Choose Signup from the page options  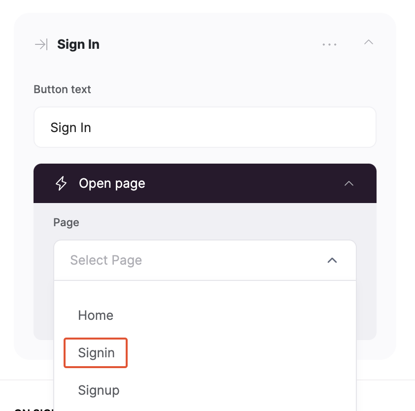click(x=99, y=390)
